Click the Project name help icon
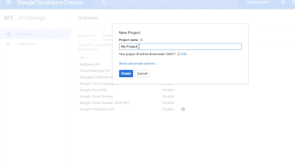 point(141,40)
